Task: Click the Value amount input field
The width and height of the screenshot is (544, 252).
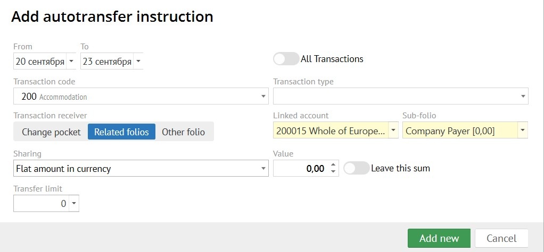Action: 301,169
